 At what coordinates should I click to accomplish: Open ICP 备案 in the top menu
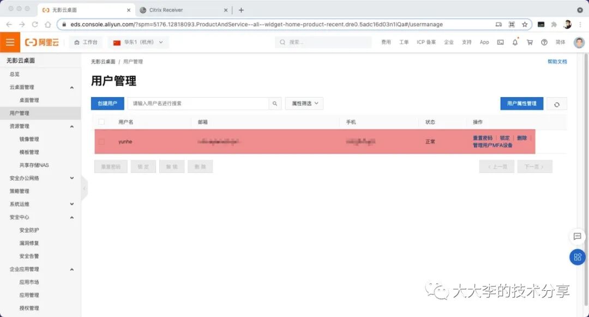click(x=426, y=42)
